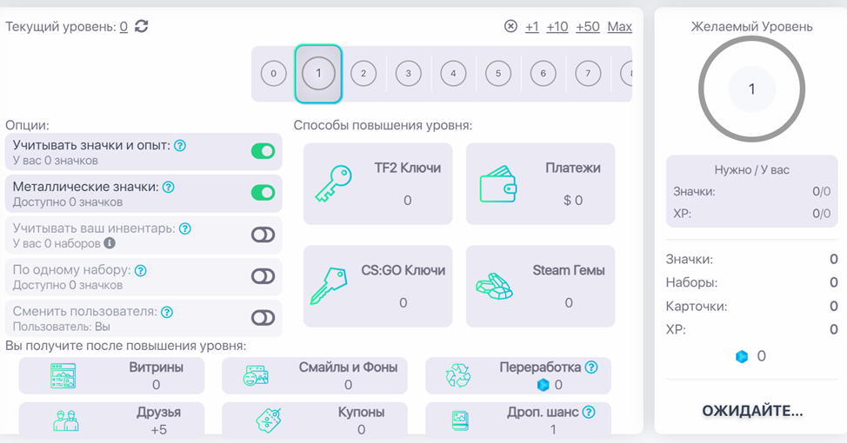Click the refresh icon beside current level
This screenshot has width=847, height=443.
[x=142, y=27]
